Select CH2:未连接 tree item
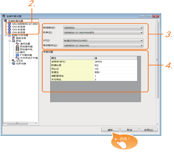The height and width of the screenshot is (152, 174). tap(19, 27)
